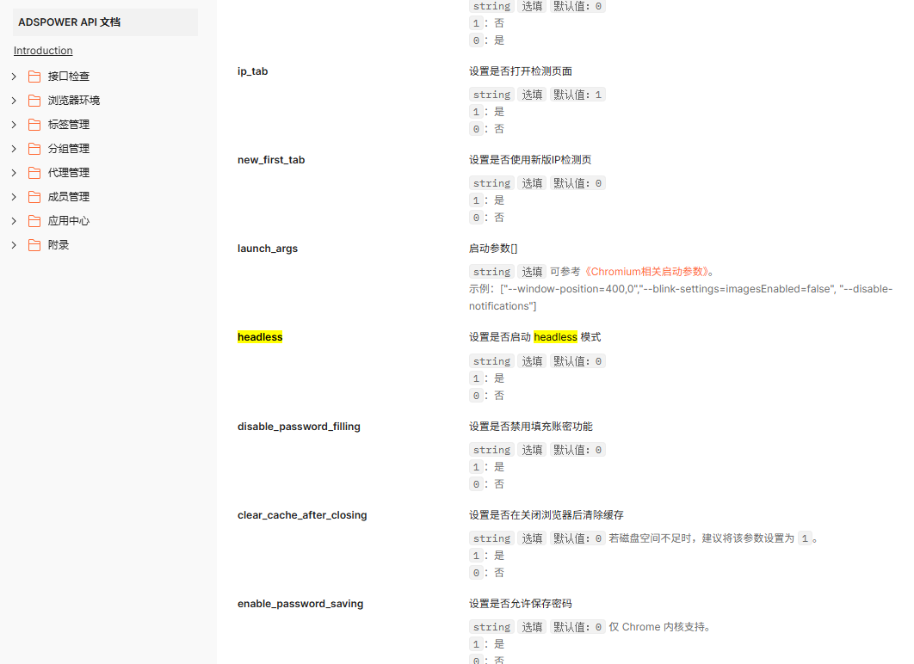
Task: Click the 分组管理 folder icon
Action: pos(34,149)
